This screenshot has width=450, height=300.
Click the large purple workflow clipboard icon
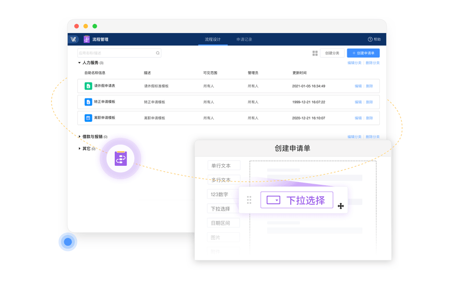pos(121,159)
